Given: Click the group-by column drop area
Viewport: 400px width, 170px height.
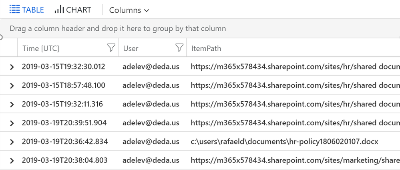Looking at the screenshot, I should (118, 28).
